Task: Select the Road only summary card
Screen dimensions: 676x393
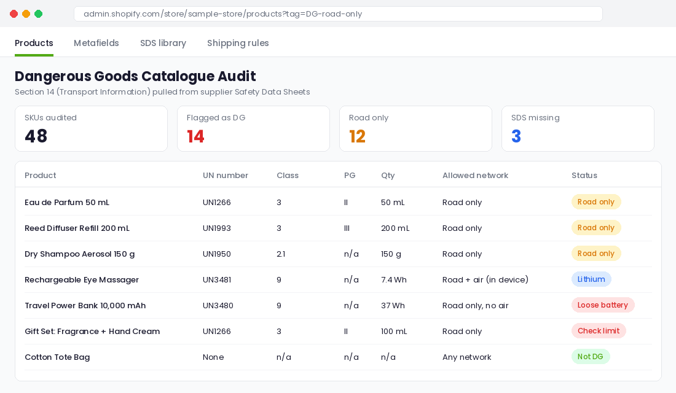Action: pos(415,128)
